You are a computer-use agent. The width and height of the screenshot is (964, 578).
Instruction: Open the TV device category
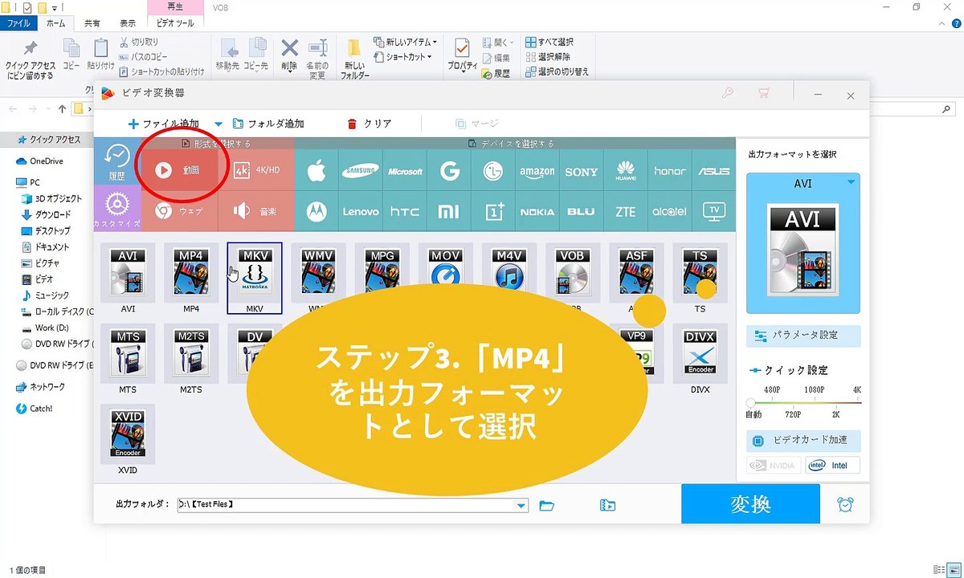[714, 212]
